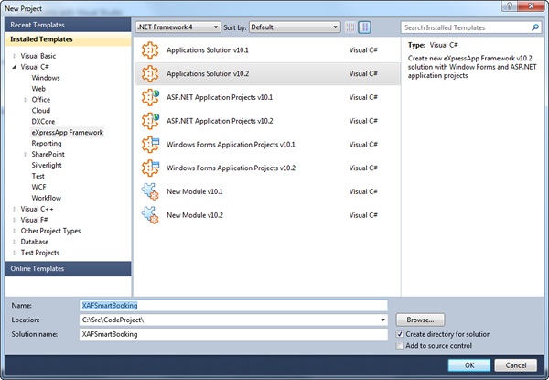Screen dimensions: 549x380
Task: Switch to medium icons view
Action: pyautogui.click(x=364, y=27)
